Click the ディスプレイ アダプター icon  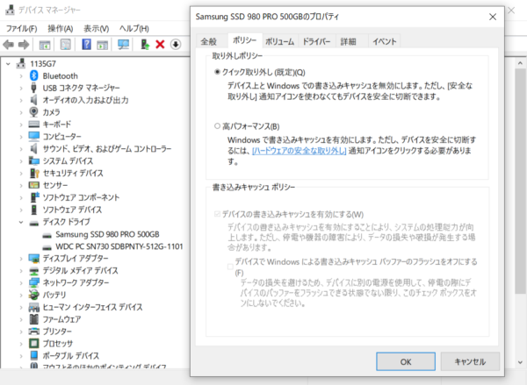point(34,258)
